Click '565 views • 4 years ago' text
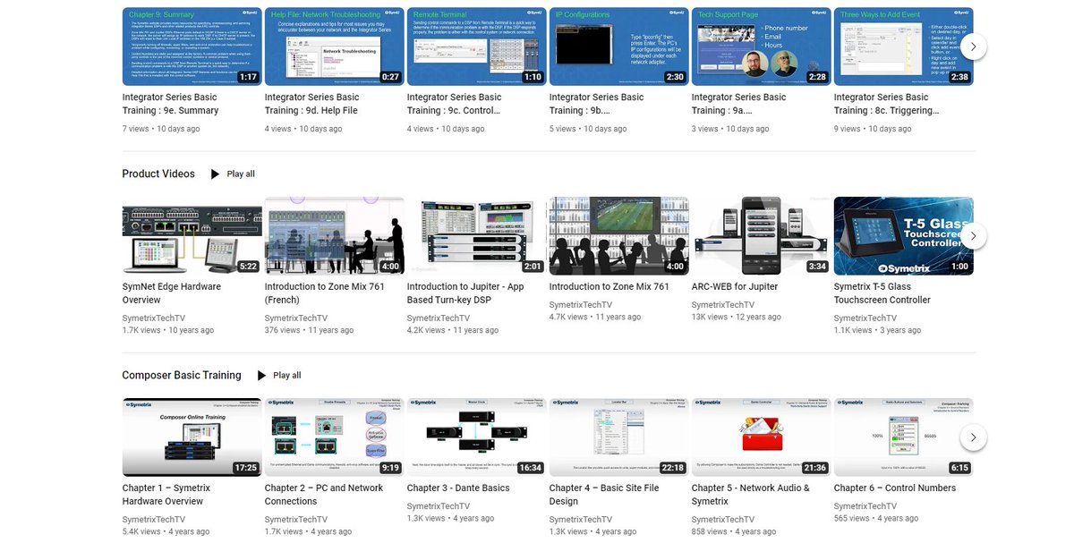1074x543 pixels. point(878,519)
